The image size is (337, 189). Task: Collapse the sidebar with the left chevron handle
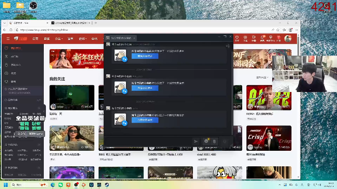44,111
